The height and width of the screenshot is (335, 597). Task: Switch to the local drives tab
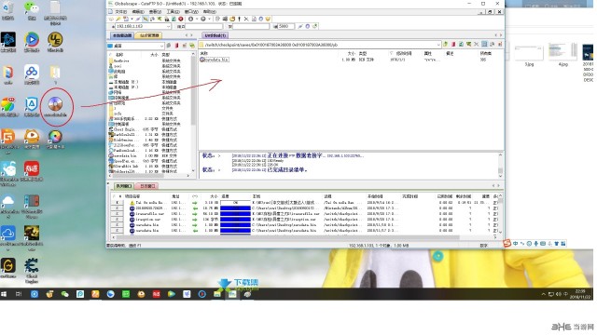pos(122,35)
